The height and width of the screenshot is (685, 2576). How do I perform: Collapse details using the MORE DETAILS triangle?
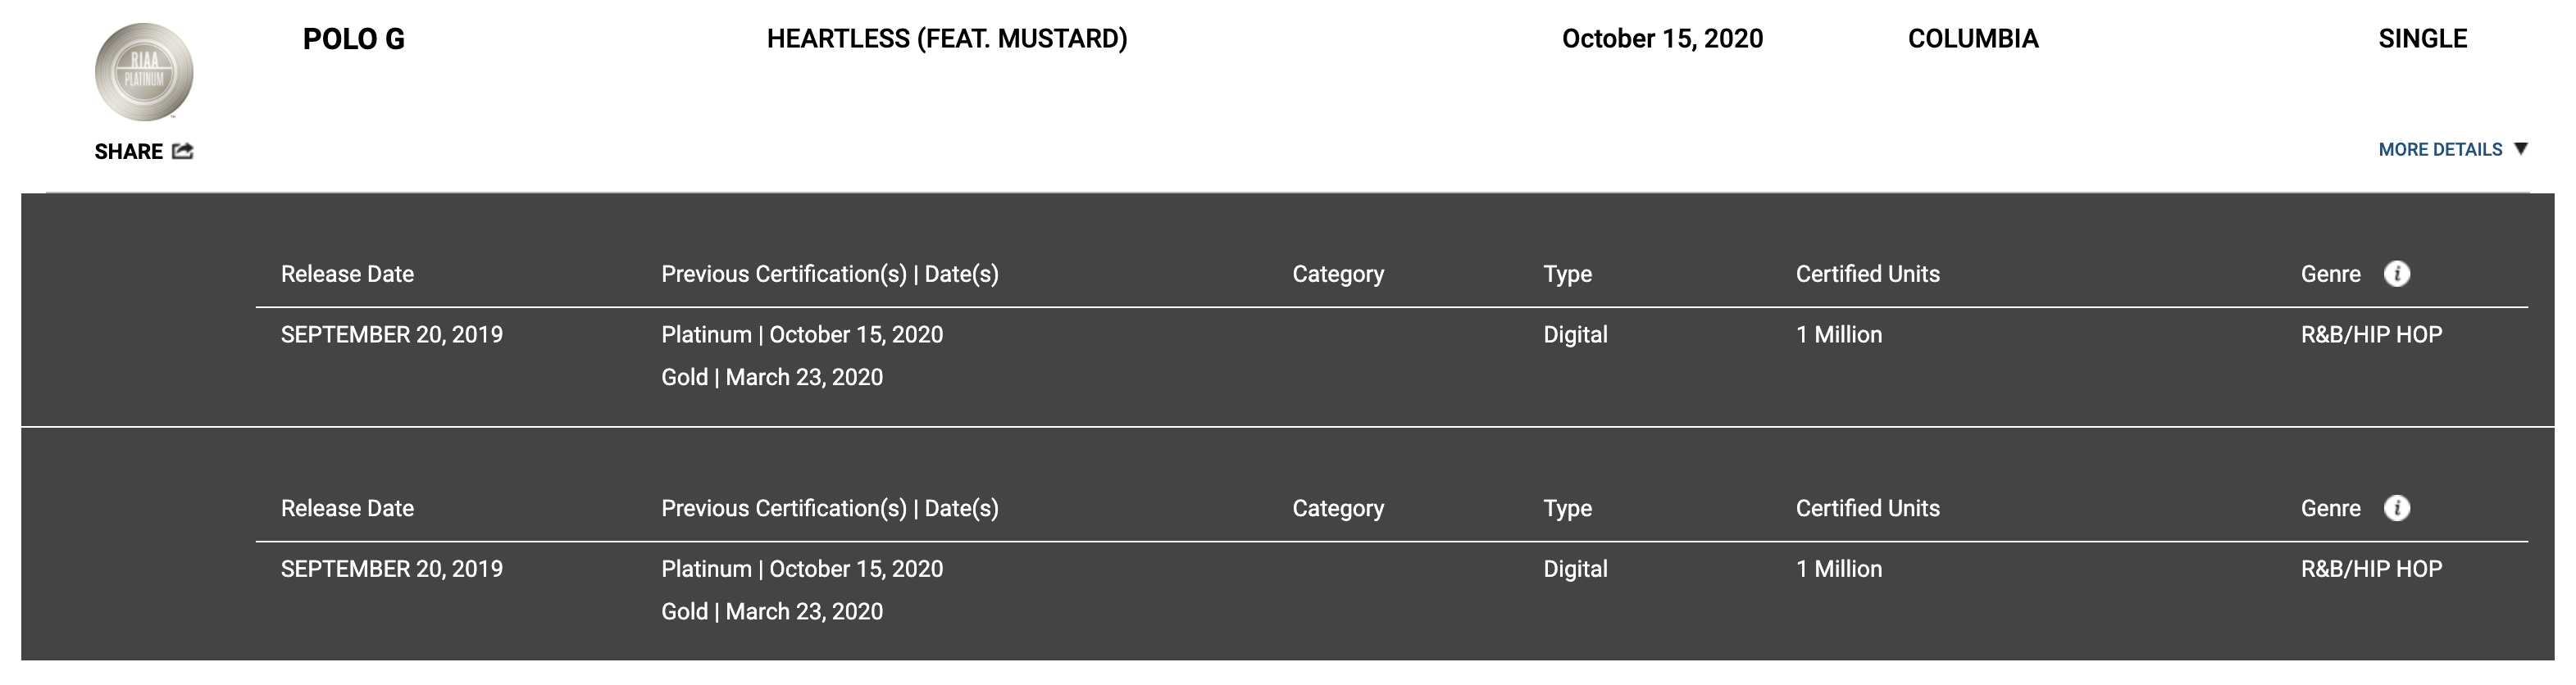pos(2521,149)
